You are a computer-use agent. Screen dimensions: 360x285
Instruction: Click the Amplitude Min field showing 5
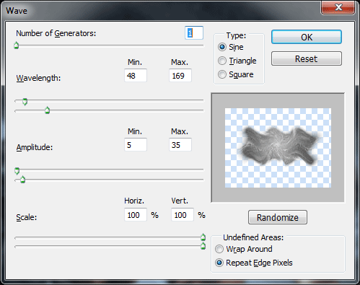point(136,145)
